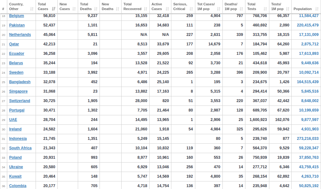This screenshot has height=189, width=321.
Task: Open the UAE country page
Action: 13,119
